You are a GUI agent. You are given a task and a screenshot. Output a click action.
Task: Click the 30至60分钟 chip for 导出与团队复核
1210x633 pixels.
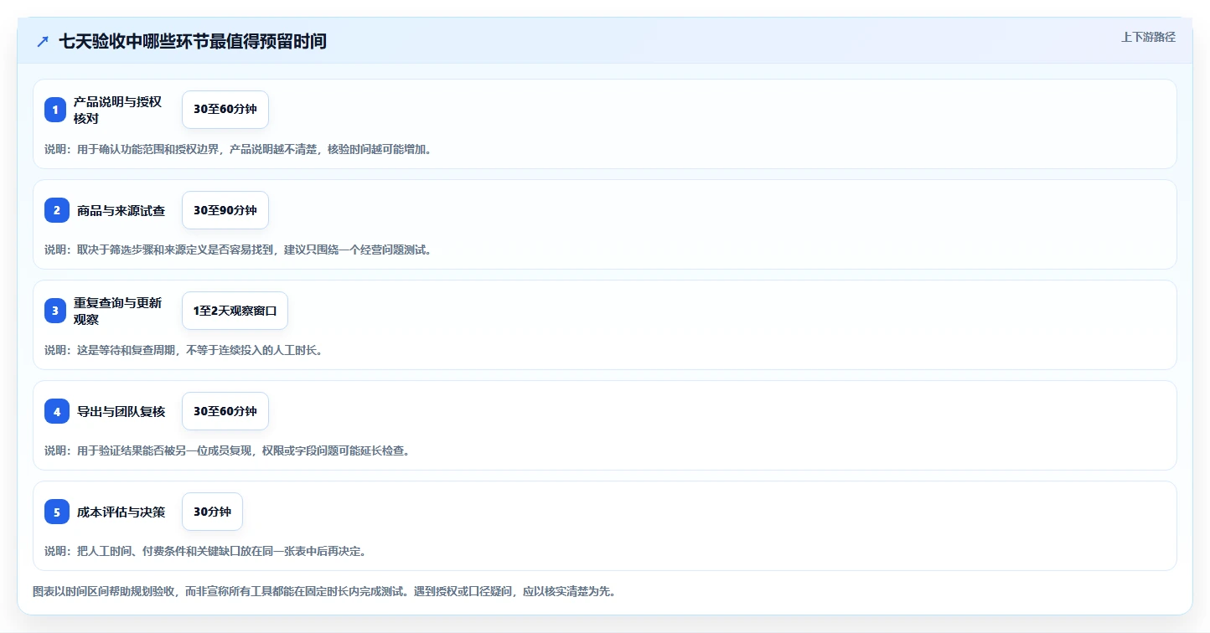click(225, 411)
